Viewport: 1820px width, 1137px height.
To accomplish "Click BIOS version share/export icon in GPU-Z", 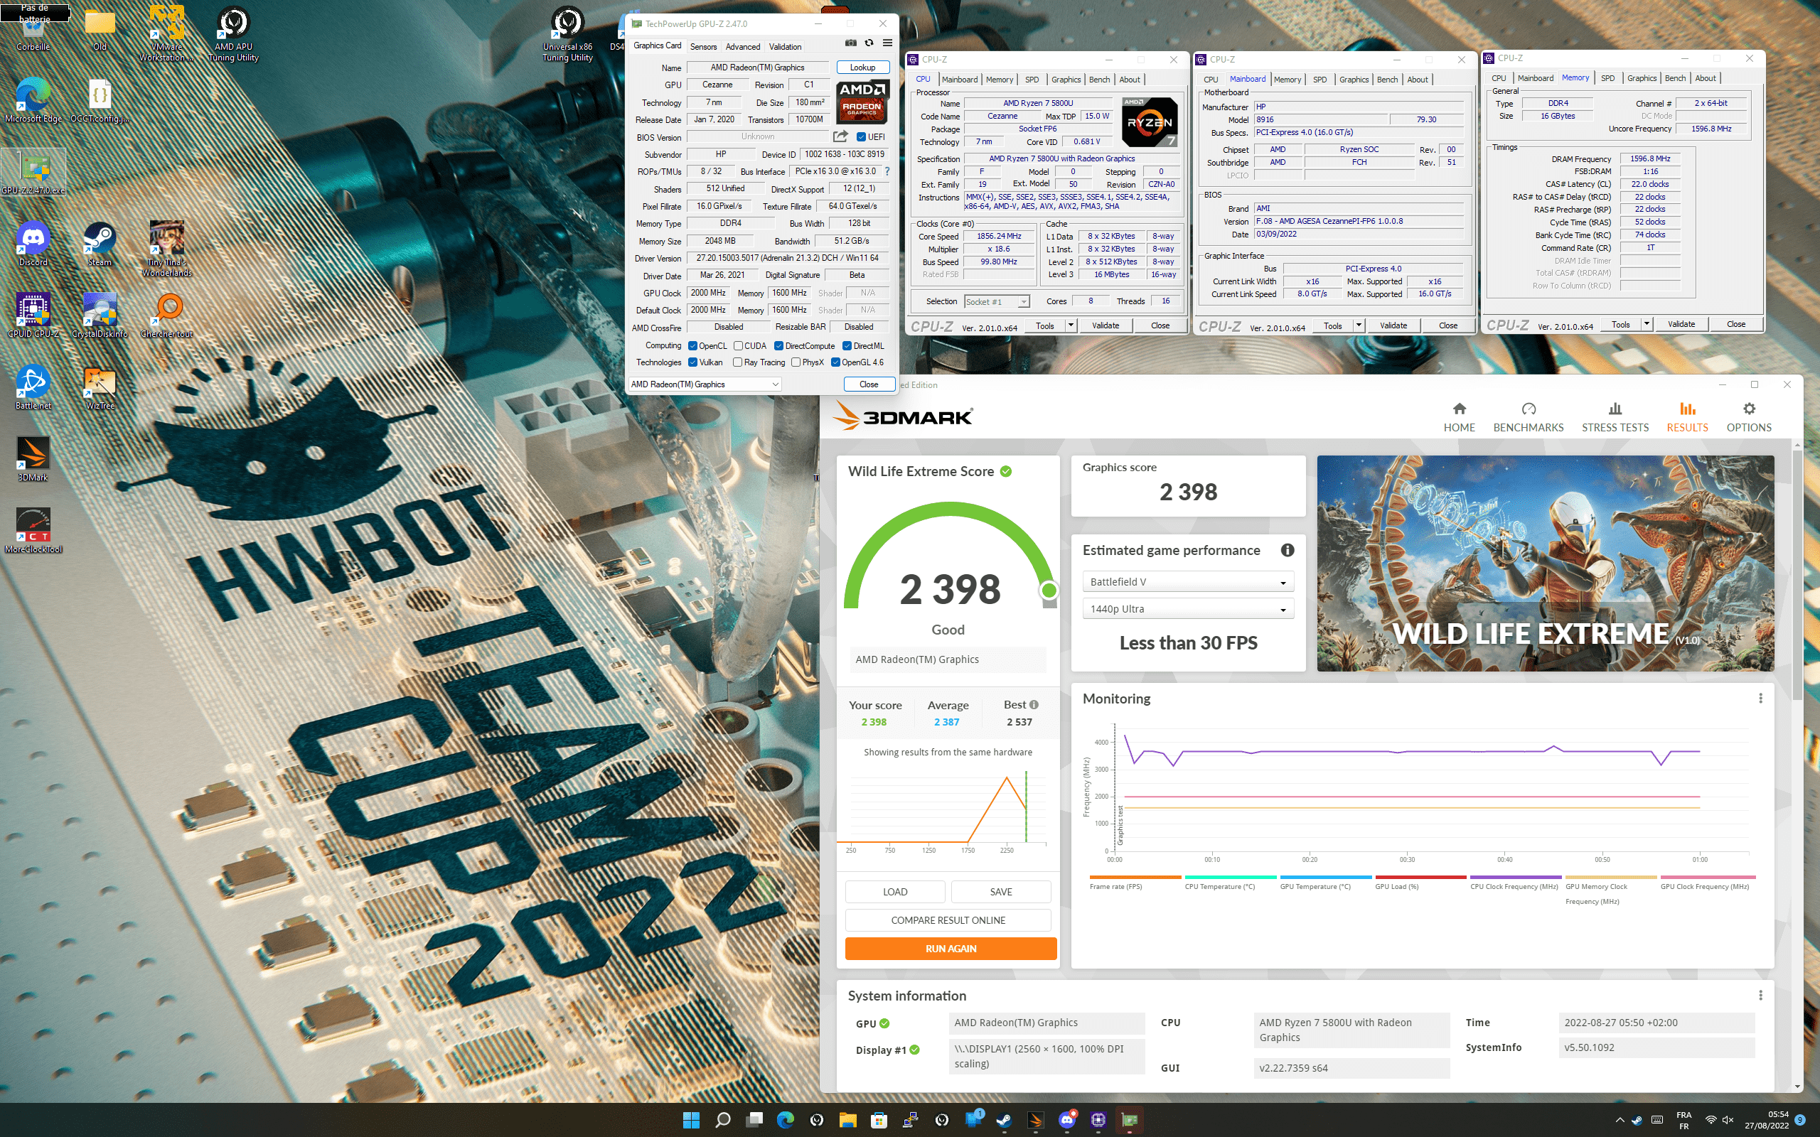I will [840, 136].
